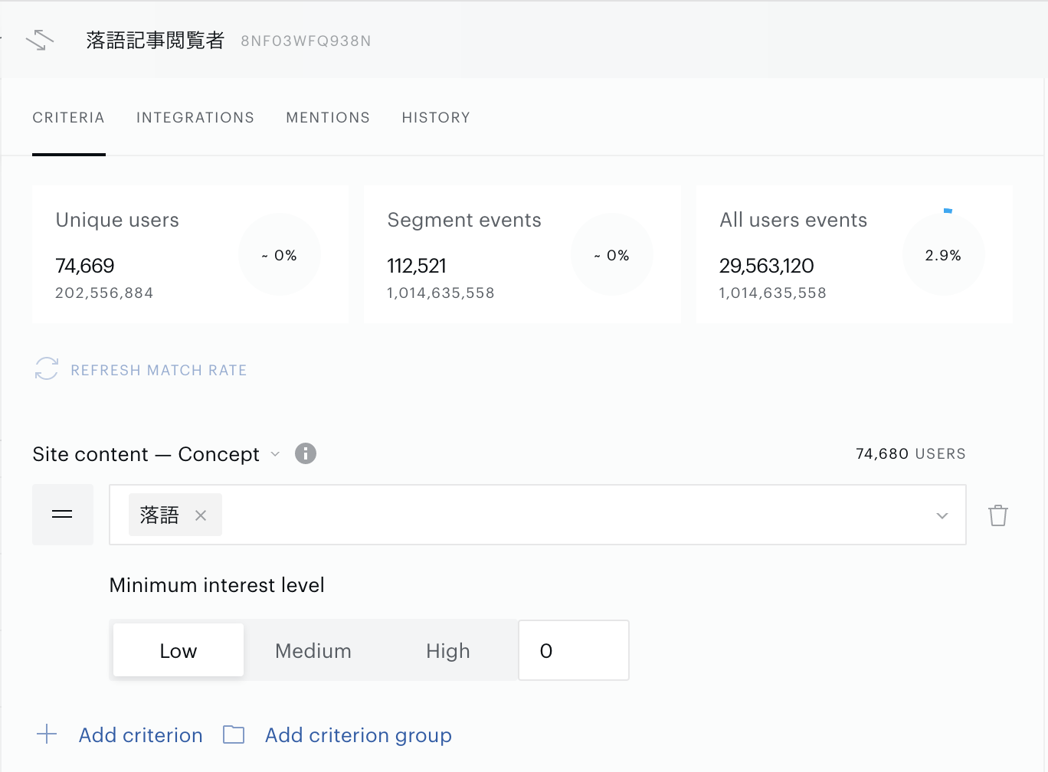Click the Add criterion group link
1048x772 pixels.
pyautogui.click(x=359, y=735)
